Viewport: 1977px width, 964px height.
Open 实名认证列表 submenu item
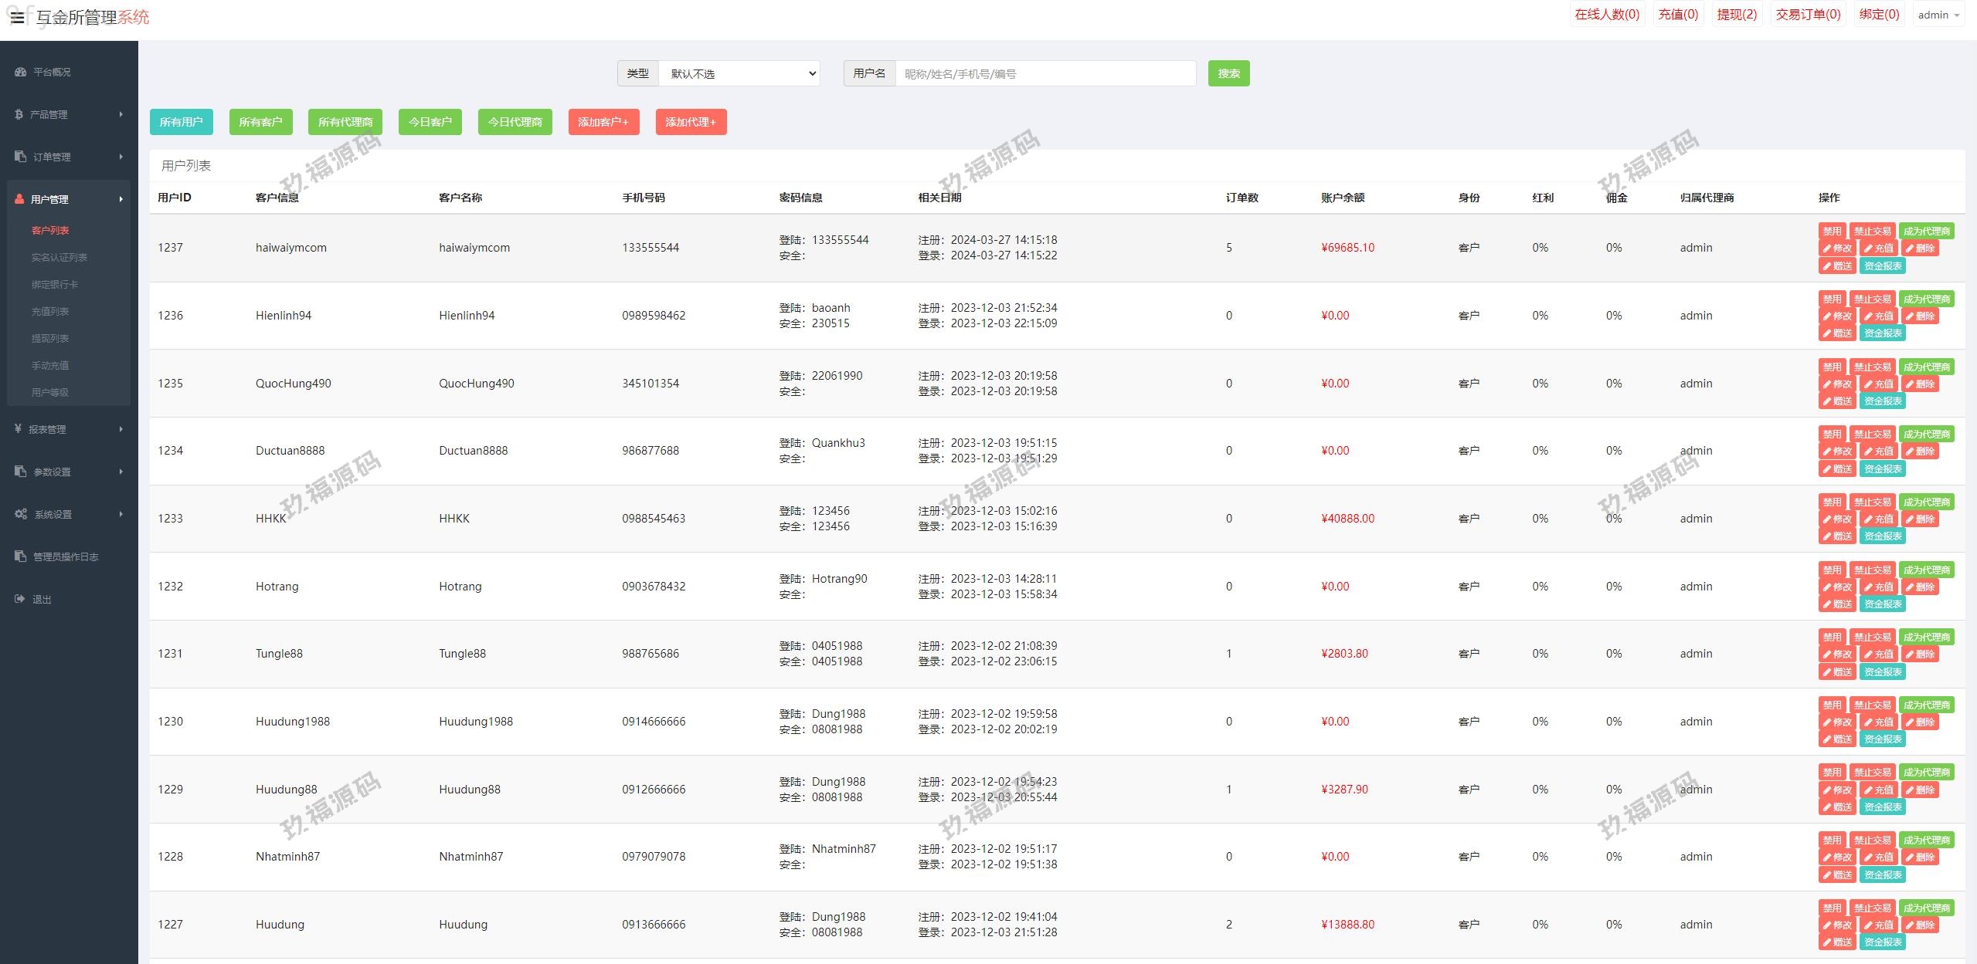click(x=59, y=257)
